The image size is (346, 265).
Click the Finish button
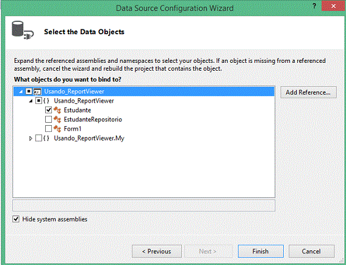pos(261,252)
